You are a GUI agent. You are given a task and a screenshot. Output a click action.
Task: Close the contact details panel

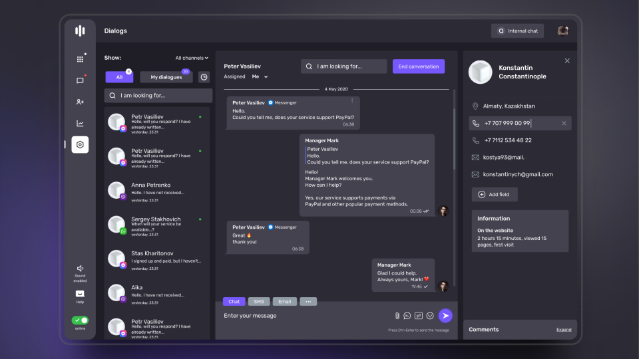click(x=567, y=60)
